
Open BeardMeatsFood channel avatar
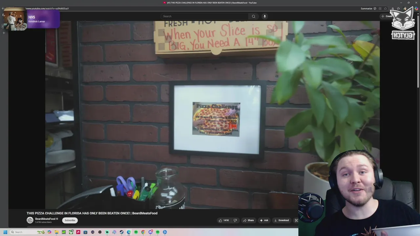pyautogui.click(x=30, y=220)
